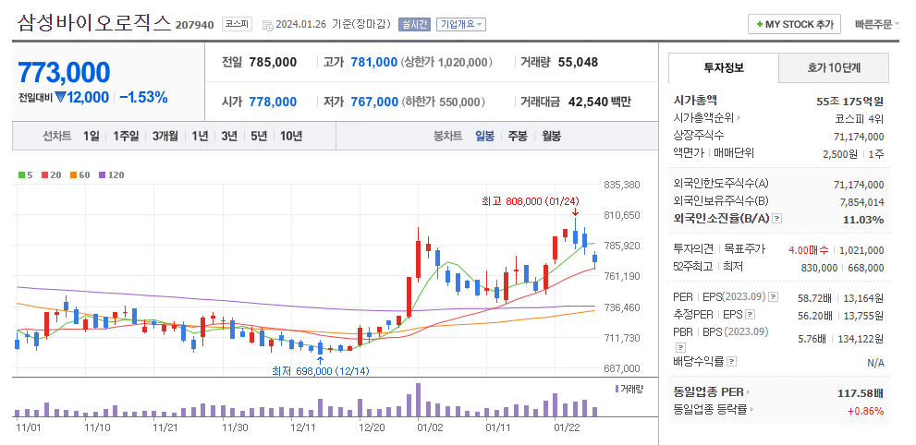Image resolution: width=916 pixels, height=445 pixels.
Task: Click the help icon next to PER EPS(2023.09)
Action: (x=773, y=297)
